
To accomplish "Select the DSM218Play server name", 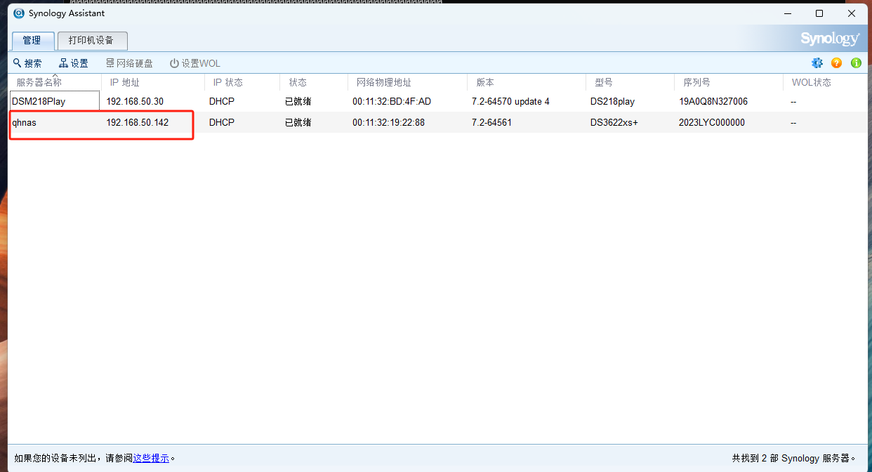I will click(x=39, y=101).
